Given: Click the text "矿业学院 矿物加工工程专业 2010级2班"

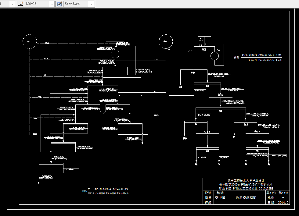Looking at the screenshot, I should (x=246, y=188).
